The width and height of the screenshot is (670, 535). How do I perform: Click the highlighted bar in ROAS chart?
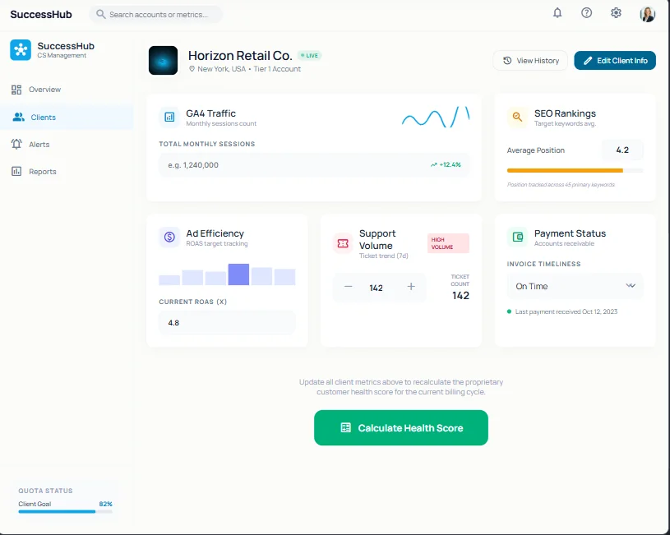click(238, 274)
